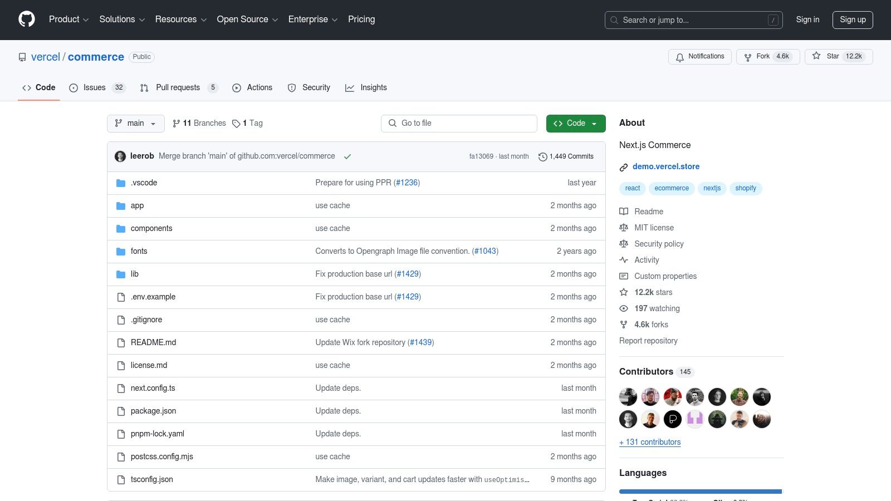The height and width of the screenshot is (501, 891).
Task: Click the Go to file input
Action: [x=459, y=124]
